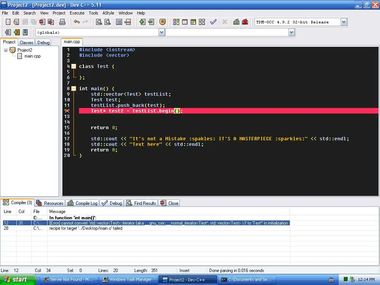Select main.cpp in the project tree

pos(33,56)
